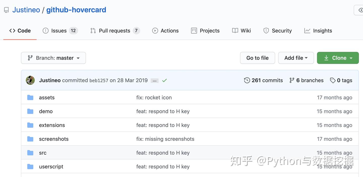This screenshot has width=363, height=177.
Task: Click the Go to file button
Action: point(257,58)
